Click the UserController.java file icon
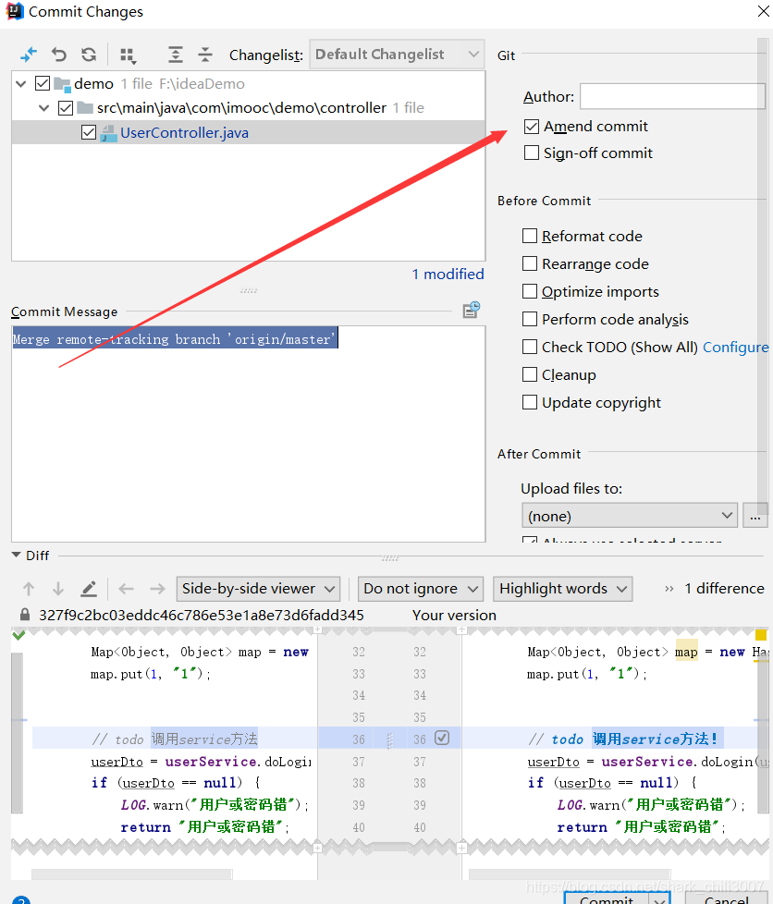 click(108, 133)
